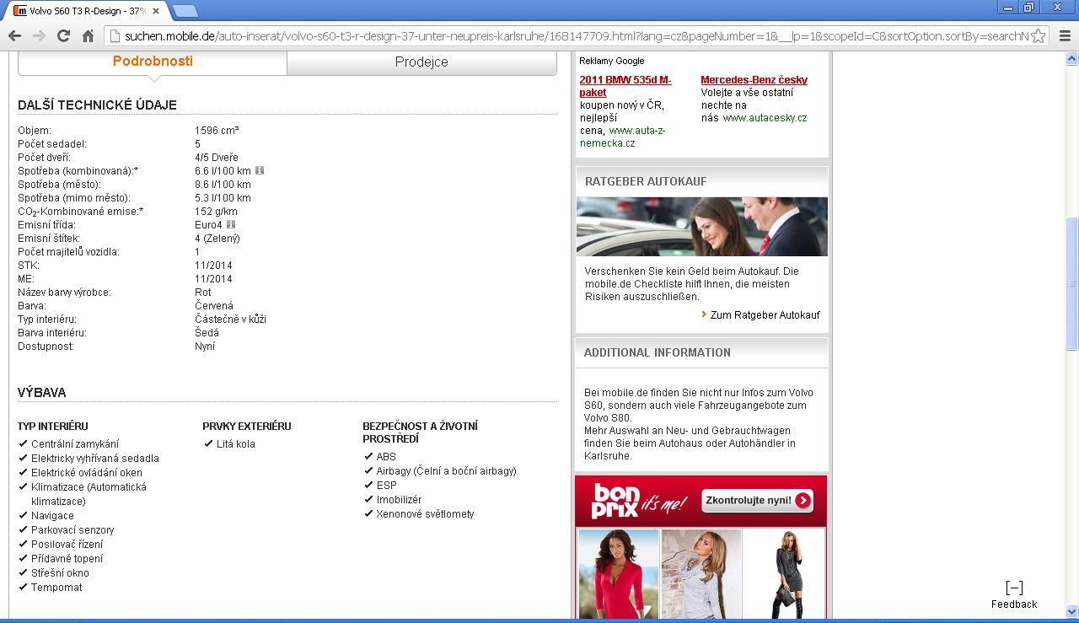Switch to the Podrobnosti tab
Screen dimensions: 1079x623
pyautogui.click(x=153, y=62)
